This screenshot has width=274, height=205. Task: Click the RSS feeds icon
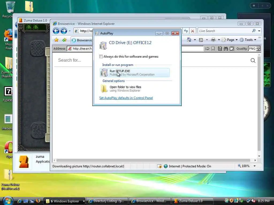[201, 40]
